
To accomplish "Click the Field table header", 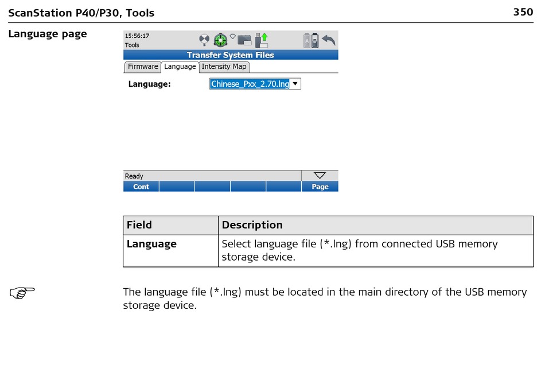I will tap(139, 225).
